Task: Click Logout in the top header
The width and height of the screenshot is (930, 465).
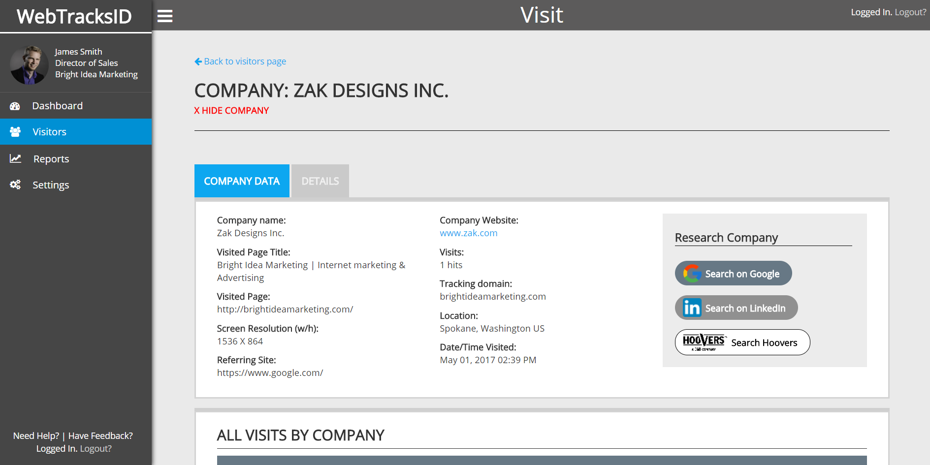Action: pos(910,12)
